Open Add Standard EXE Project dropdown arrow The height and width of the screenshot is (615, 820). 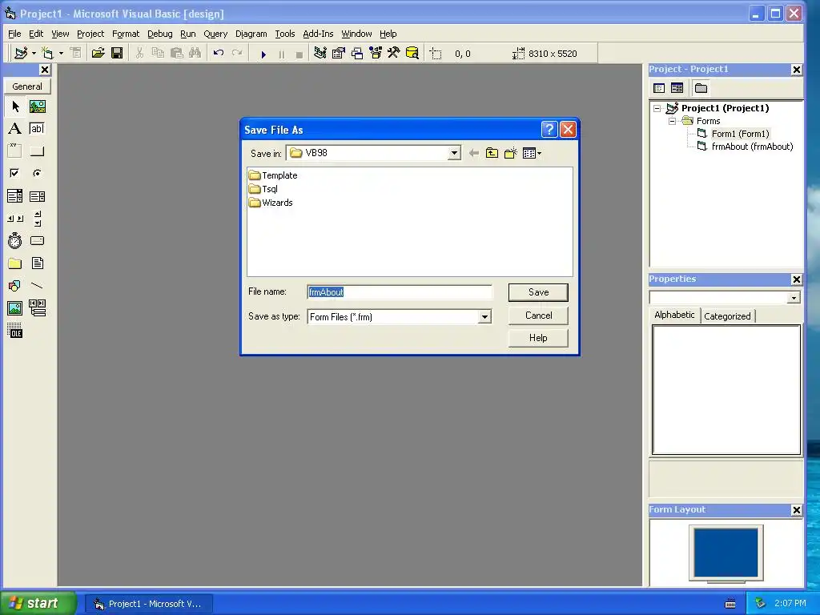34,53
